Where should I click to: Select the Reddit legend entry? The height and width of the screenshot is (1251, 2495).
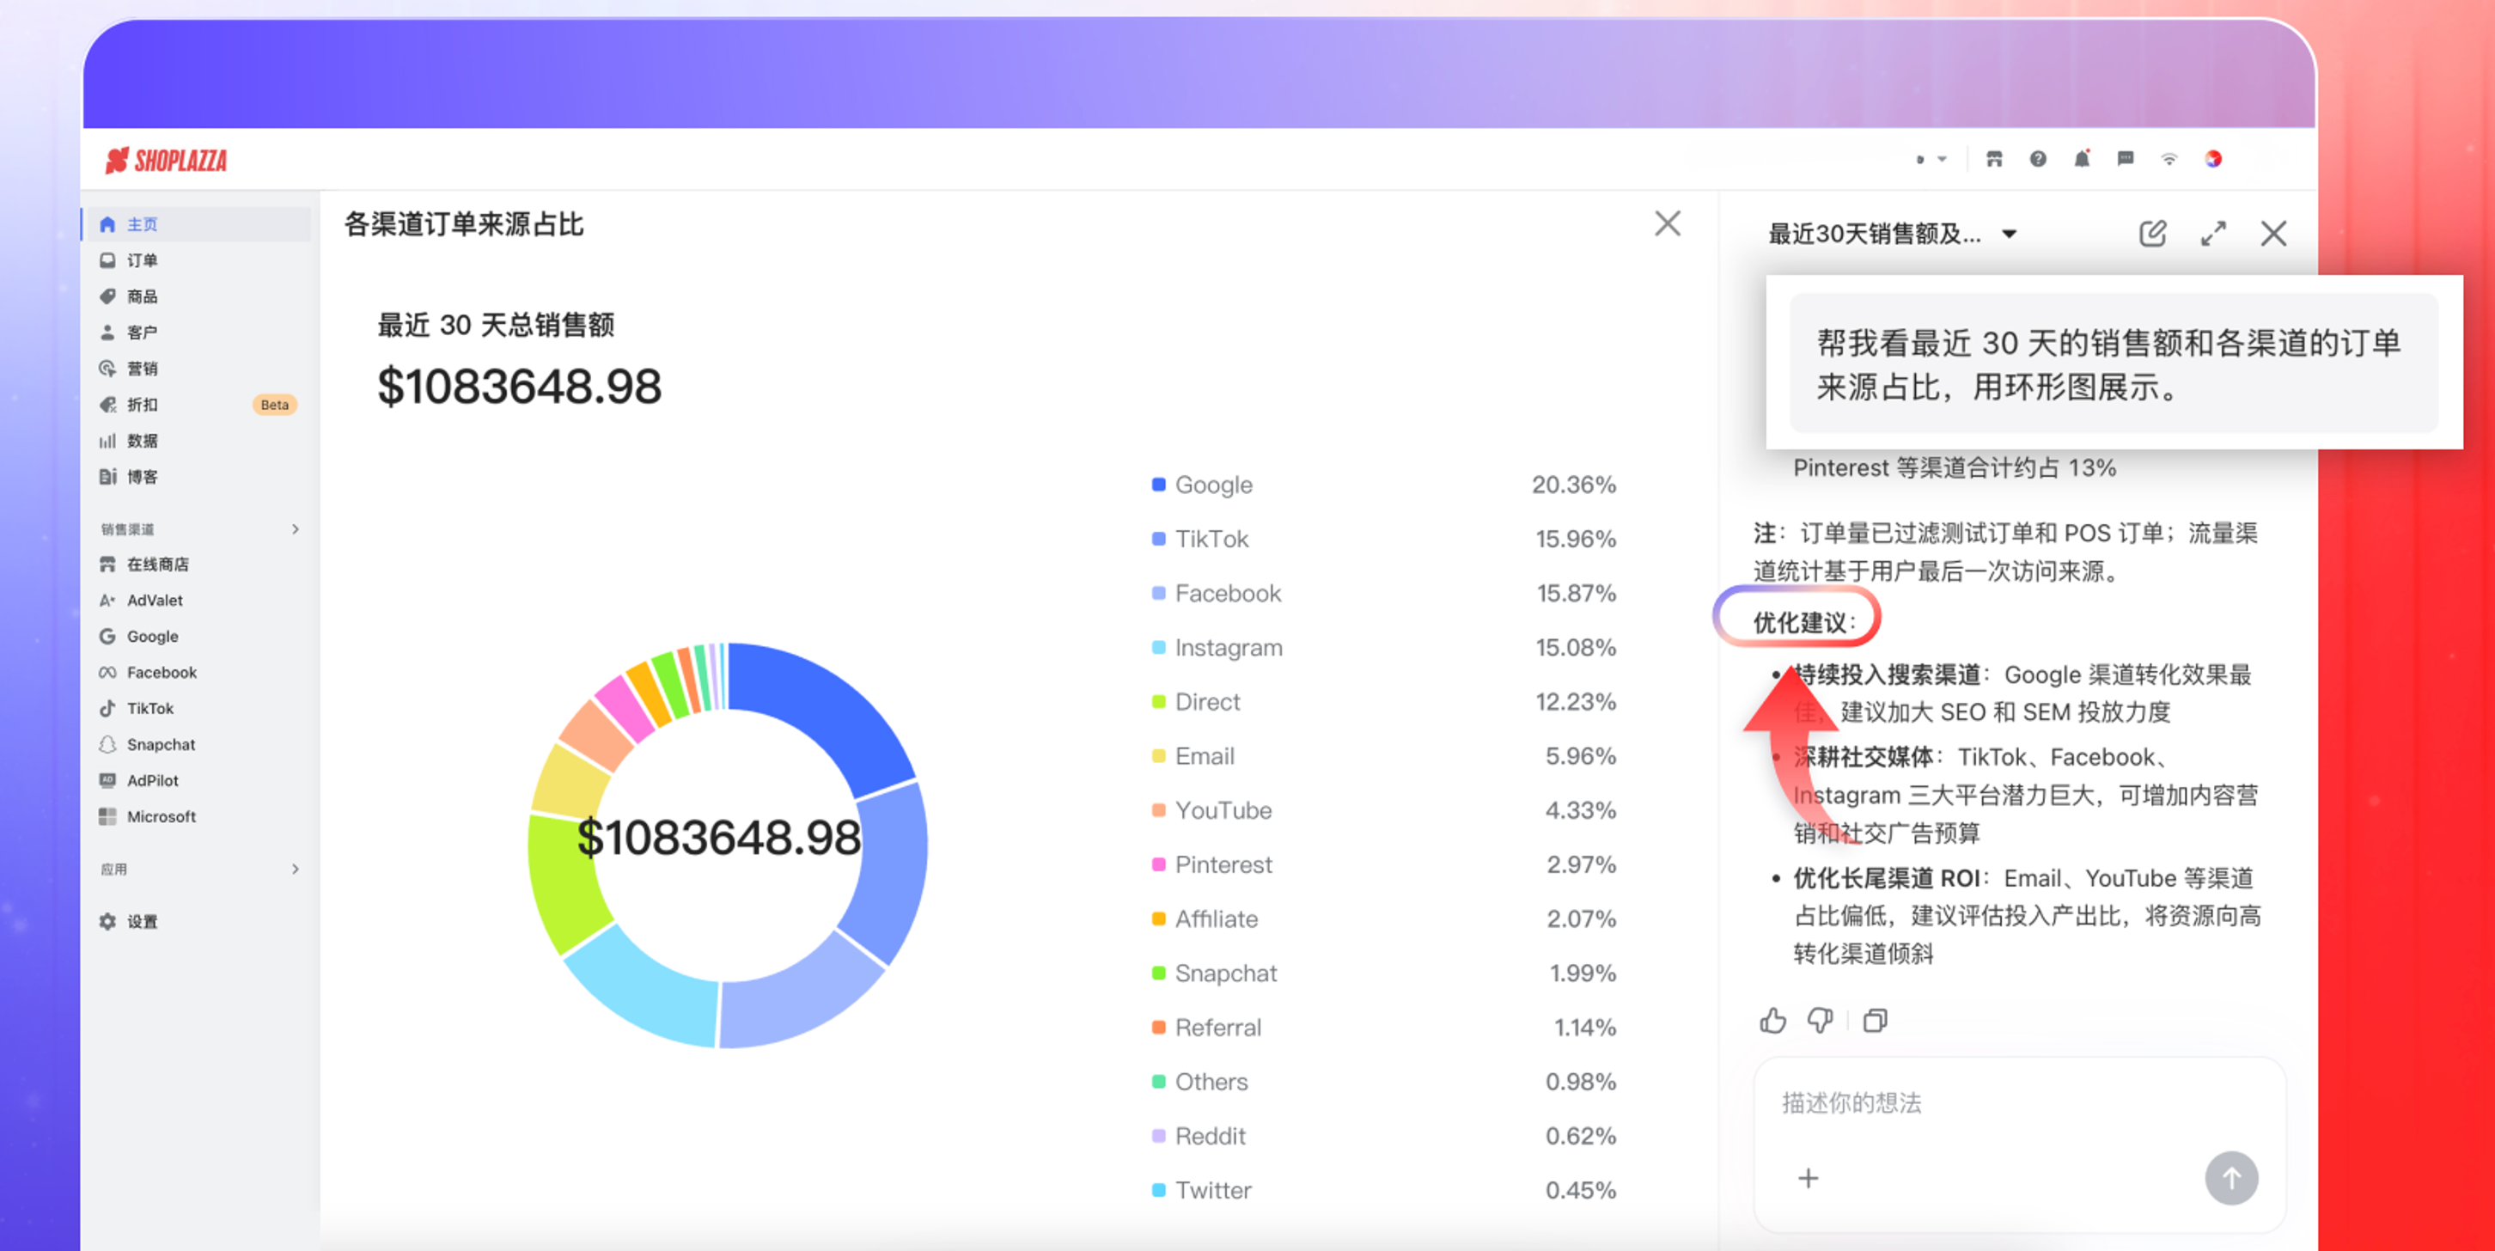click(1384, 1135)
